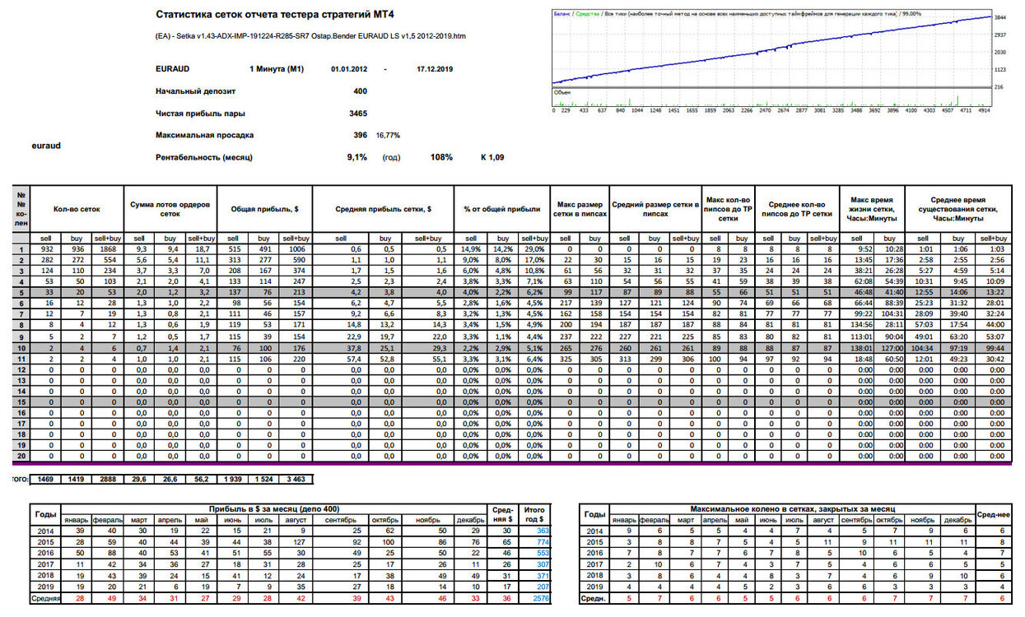The height and width of the screenshot is (617, 1025).
Task: Select the monthly return value '9,1%'
Action: point(356,156)
